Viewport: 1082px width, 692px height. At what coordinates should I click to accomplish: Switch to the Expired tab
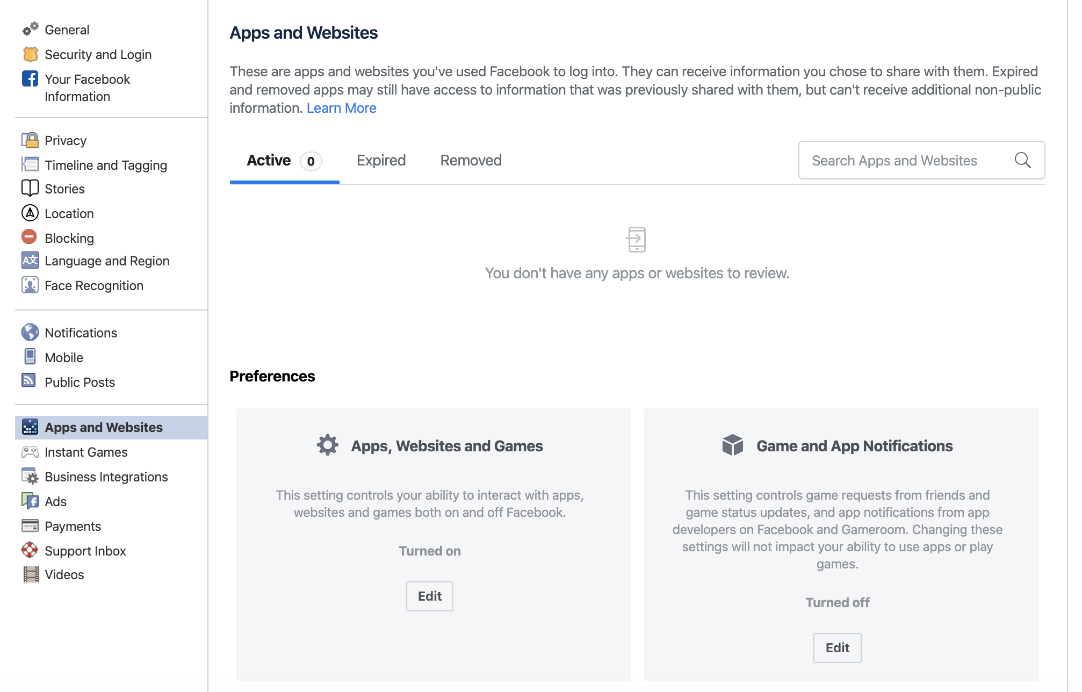click(381, 160)
